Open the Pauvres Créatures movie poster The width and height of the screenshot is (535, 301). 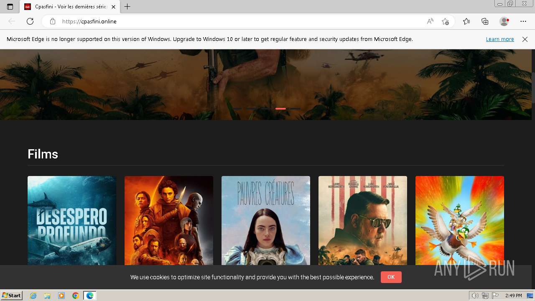click(x=266, y=220)
